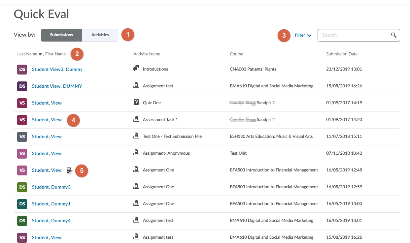Open Student, View link in Test Unit row
Image resolution: width=410 pixels, height=243 pixels.
pos(47,153)
